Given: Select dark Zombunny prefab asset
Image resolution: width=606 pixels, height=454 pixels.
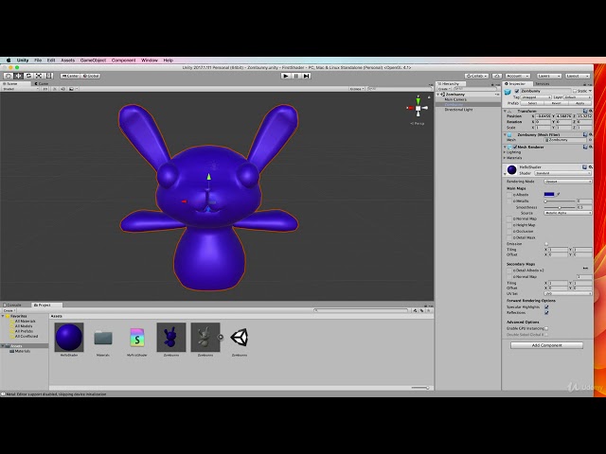Looking at the screenshot, I should [x=171, y=337].
